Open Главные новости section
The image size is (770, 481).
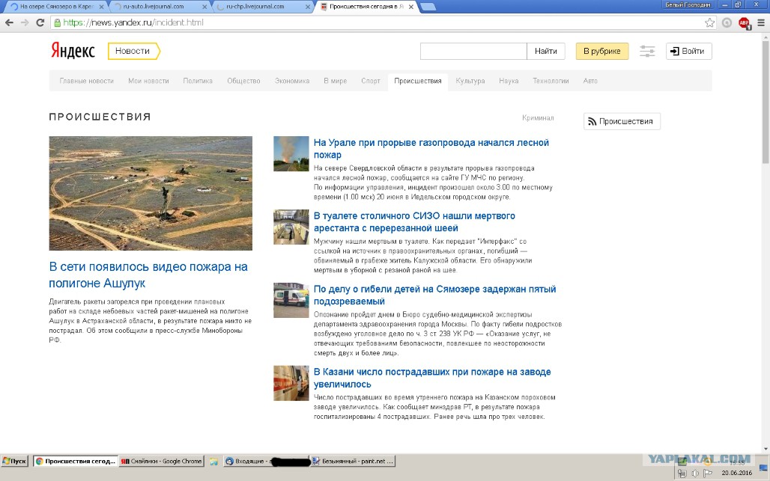coord(86,81)
